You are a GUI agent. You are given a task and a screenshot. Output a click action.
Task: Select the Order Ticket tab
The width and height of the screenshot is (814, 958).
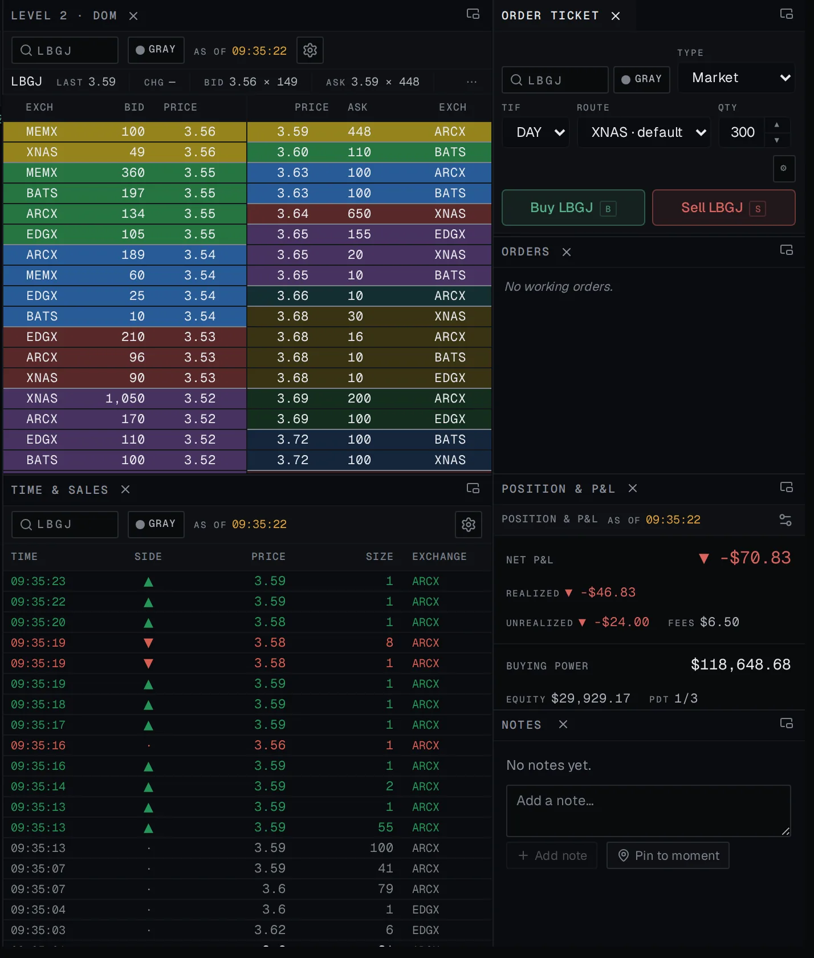(x=550, y=16)
